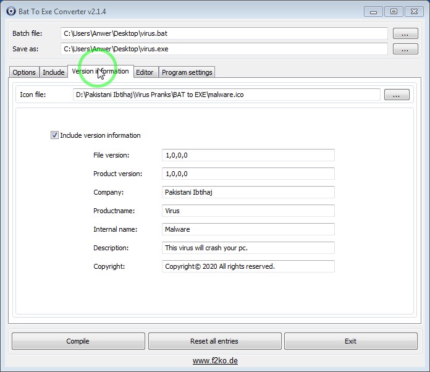Go to the Program settings tab

187,72
